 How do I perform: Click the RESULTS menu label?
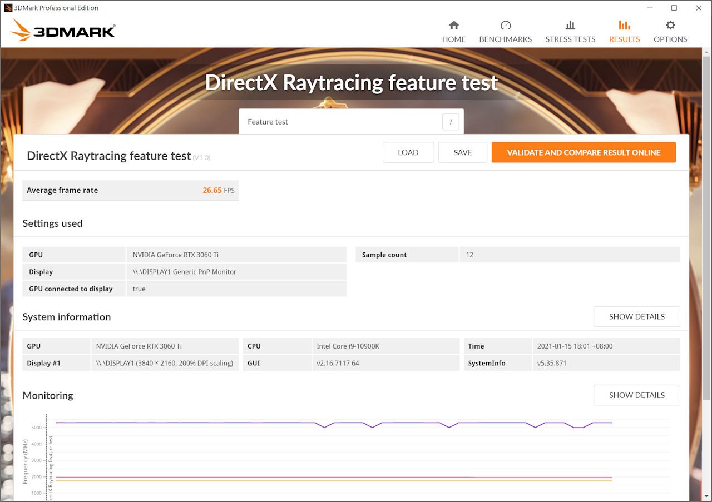tap(624, 39)
